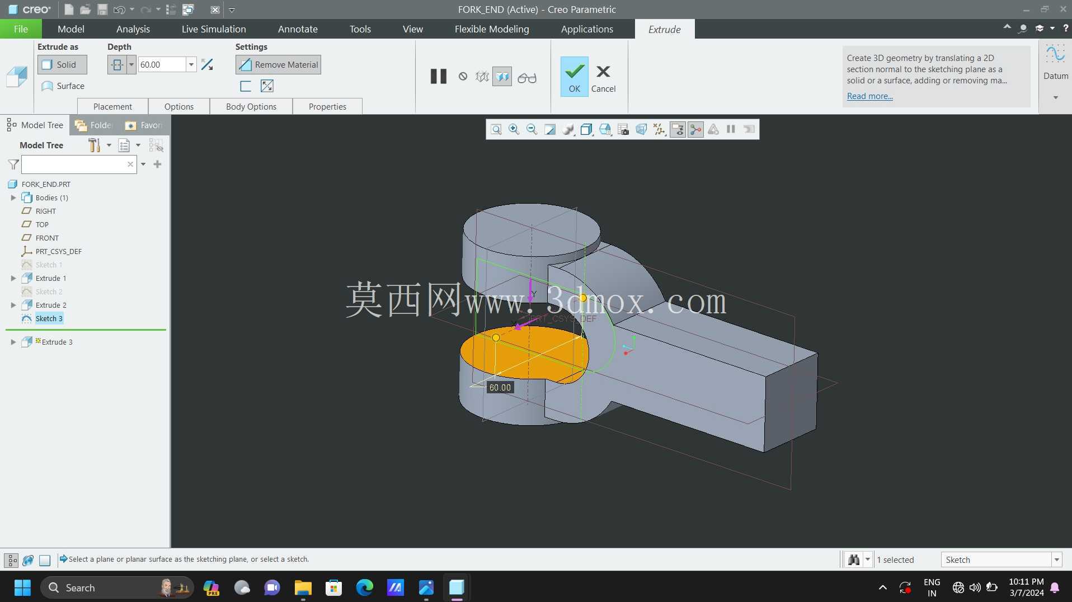Open the depth type dropdown arrow
The image size is (1072, 602).
(x=131, y=65)
